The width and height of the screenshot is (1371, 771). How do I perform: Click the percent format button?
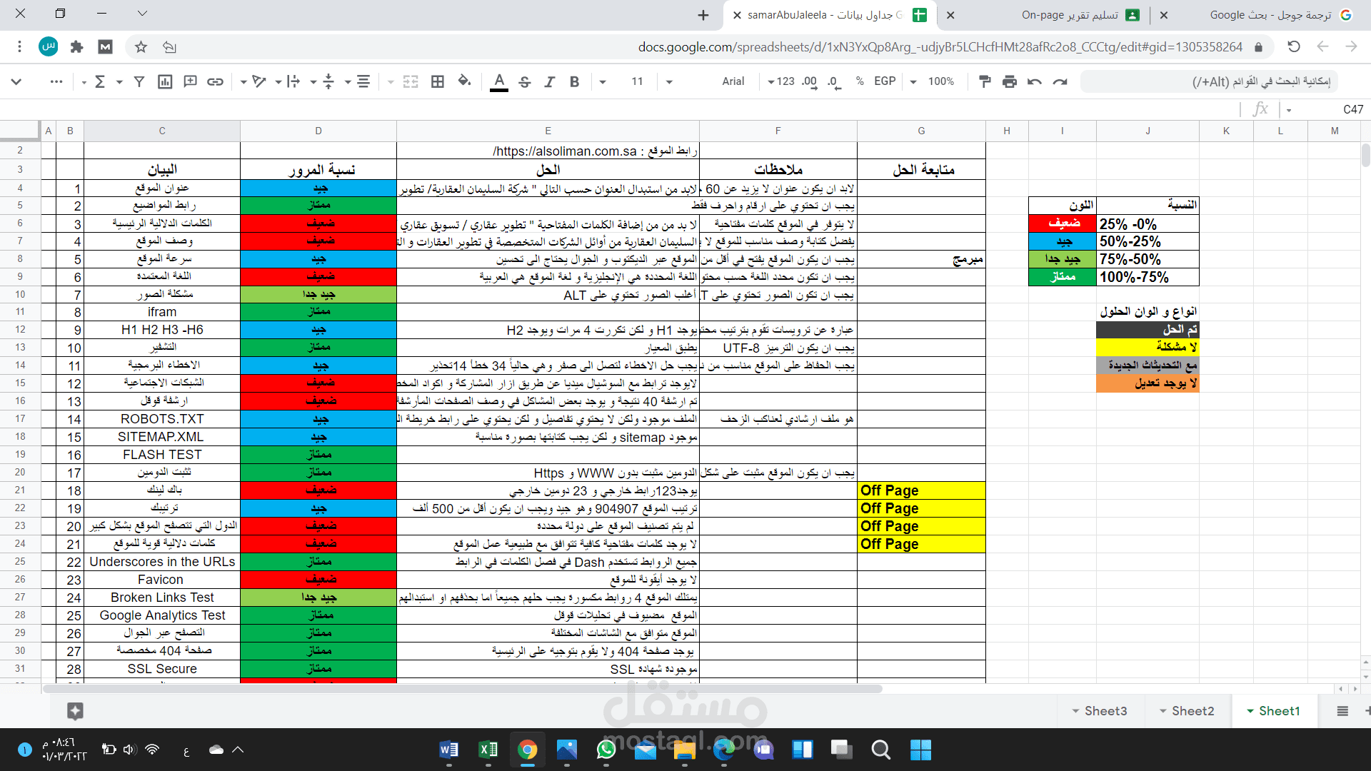point(860,81)
